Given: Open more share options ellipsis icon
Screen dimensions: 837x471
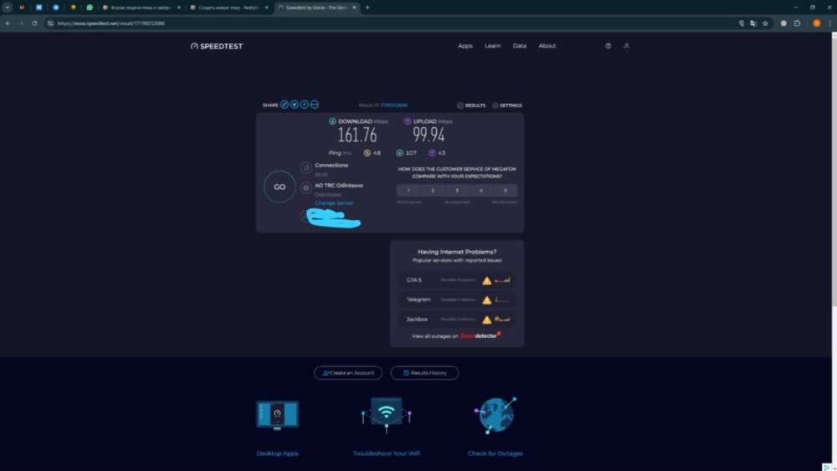Looking at the screenshot, I should pos(315,105).
